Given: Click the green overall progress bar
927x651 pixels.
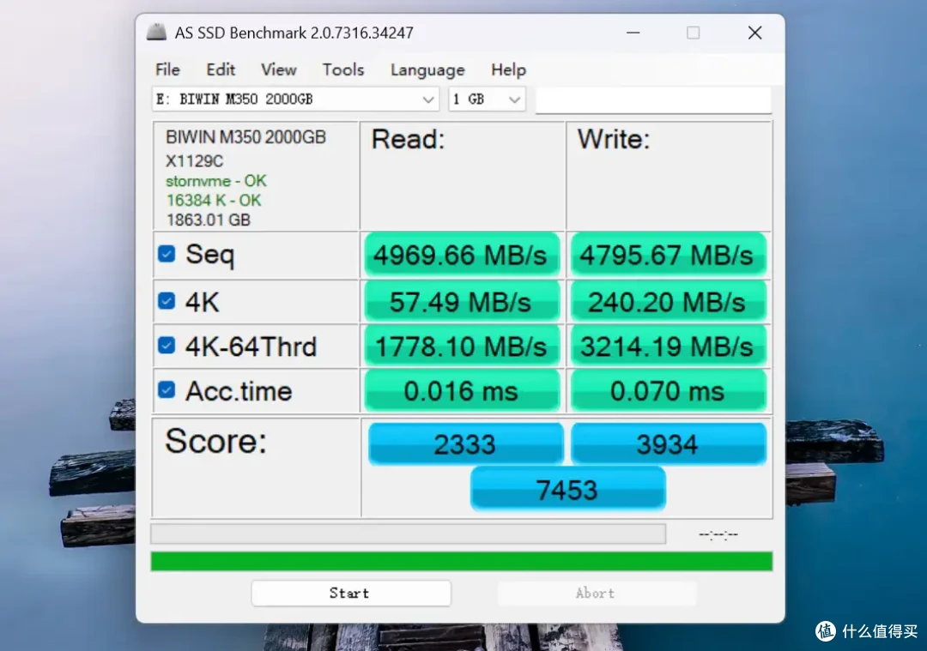Looking at the screenshot, I should pos(462,561).
